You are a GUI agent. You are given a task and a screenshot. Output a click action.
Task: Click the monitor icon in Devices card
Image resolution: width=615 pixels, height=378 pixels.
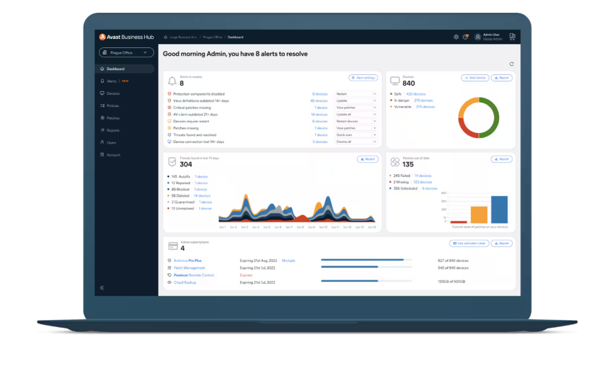(394, 81)
